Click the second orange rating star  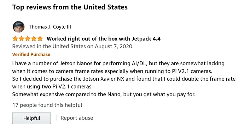click(x=21, y=39)
